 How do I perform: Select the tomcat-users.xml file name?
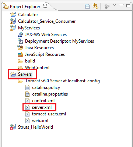pyautogui.click(x=49, y=114)
